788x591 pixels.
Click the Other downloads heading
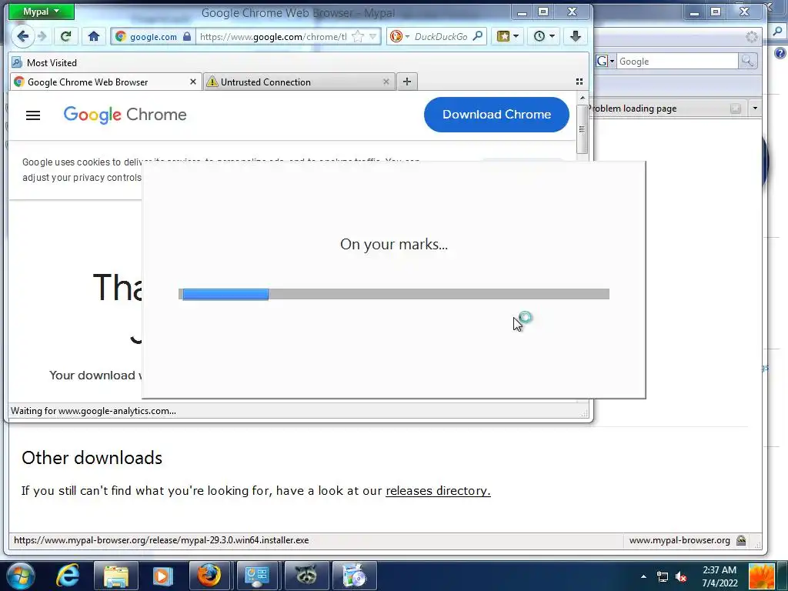(92, 458)
